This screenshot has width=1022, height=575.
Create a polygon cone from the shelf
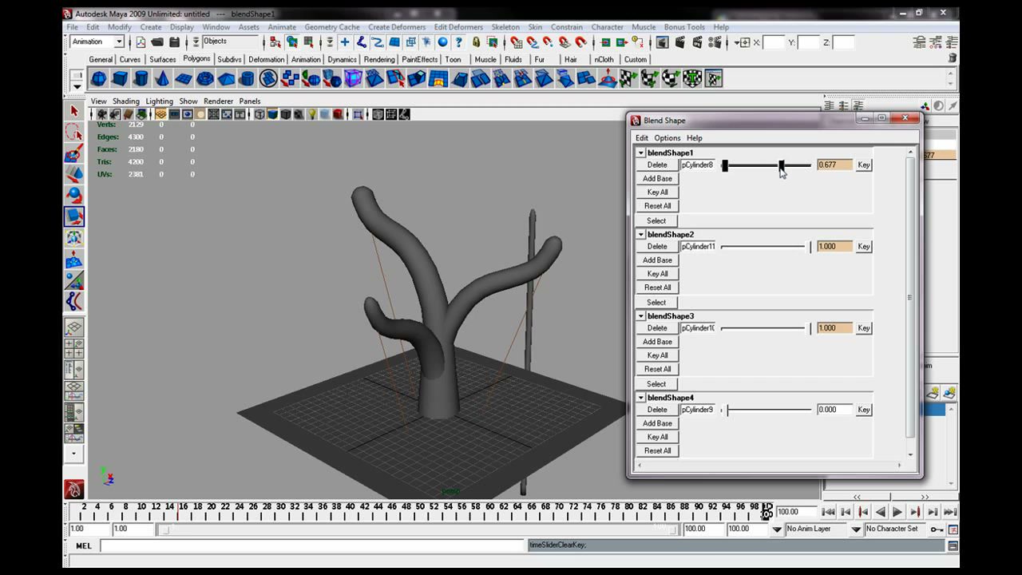click(x=162, y=78)
